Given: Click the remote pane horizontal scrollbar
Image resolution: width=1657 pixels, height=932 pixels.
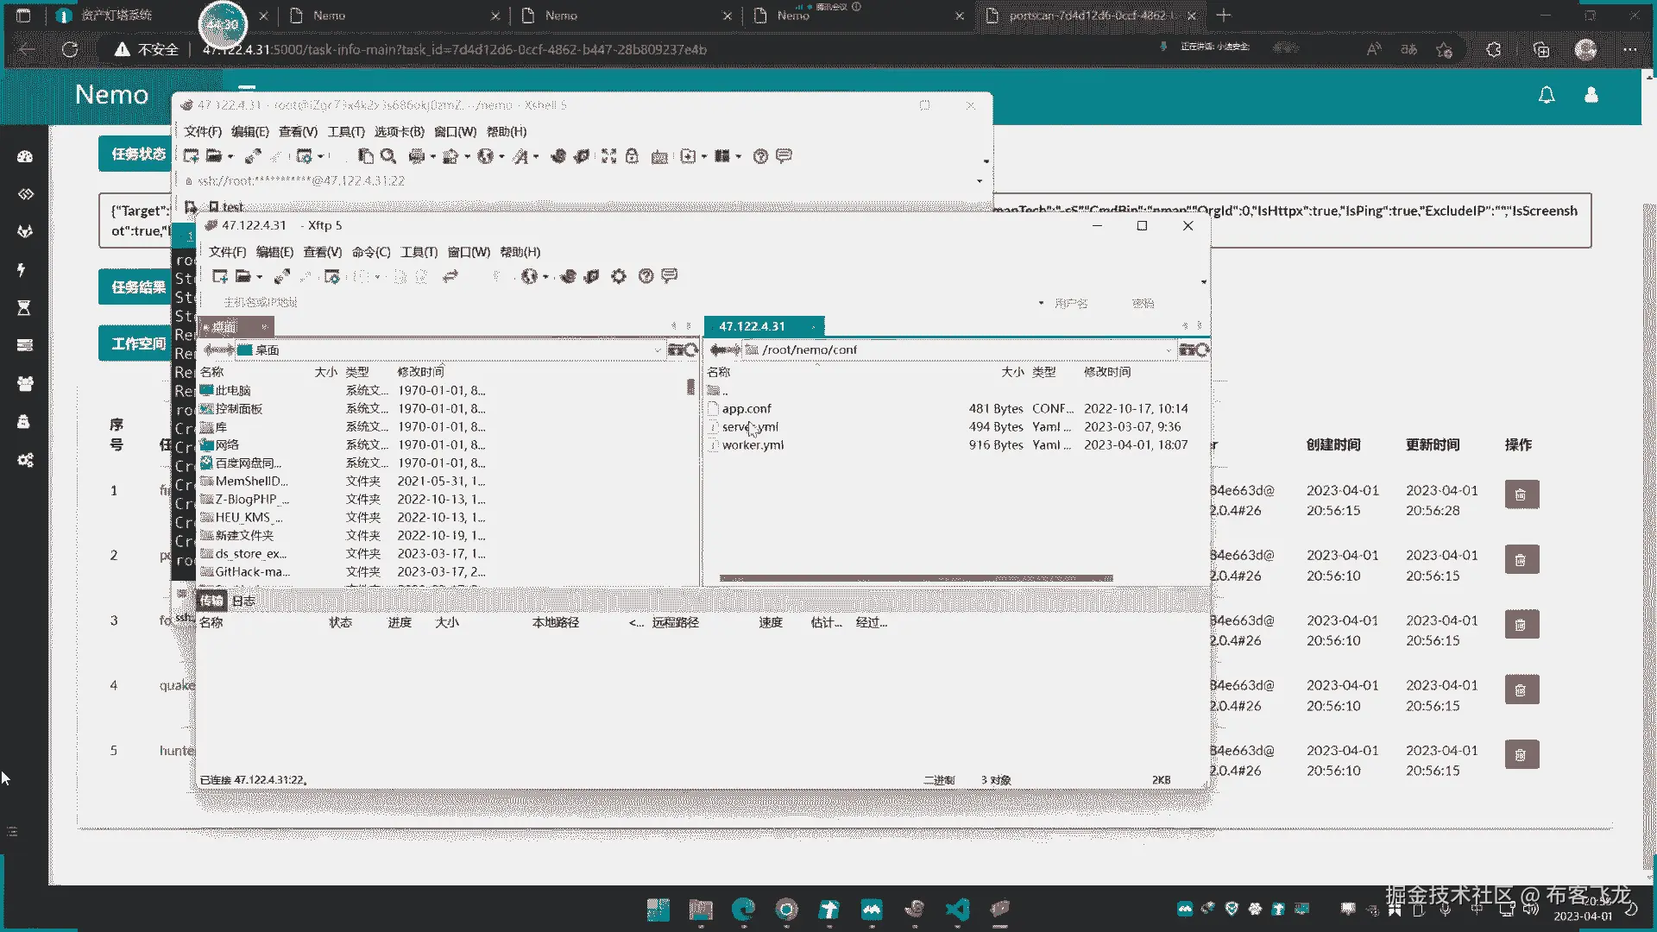Looking at the screenshot, I should [915, 578].
